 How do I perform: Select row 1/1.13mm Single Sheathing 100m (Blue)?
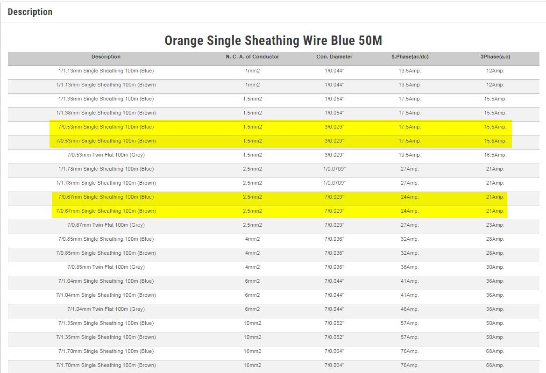(273, 73)
